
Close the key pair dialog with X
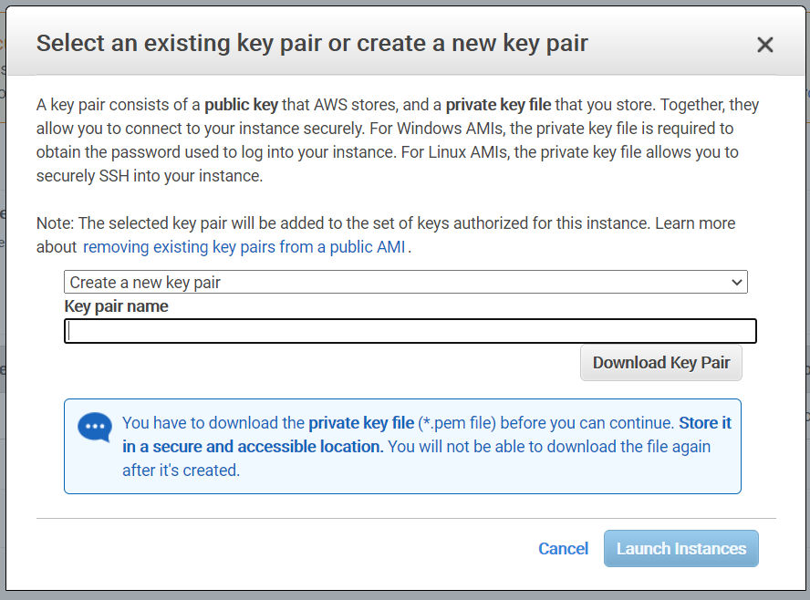coord(764,45)
